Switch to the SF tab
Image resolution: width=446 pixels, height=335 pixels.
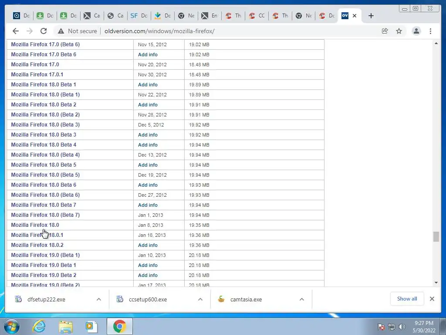(139, 16)
